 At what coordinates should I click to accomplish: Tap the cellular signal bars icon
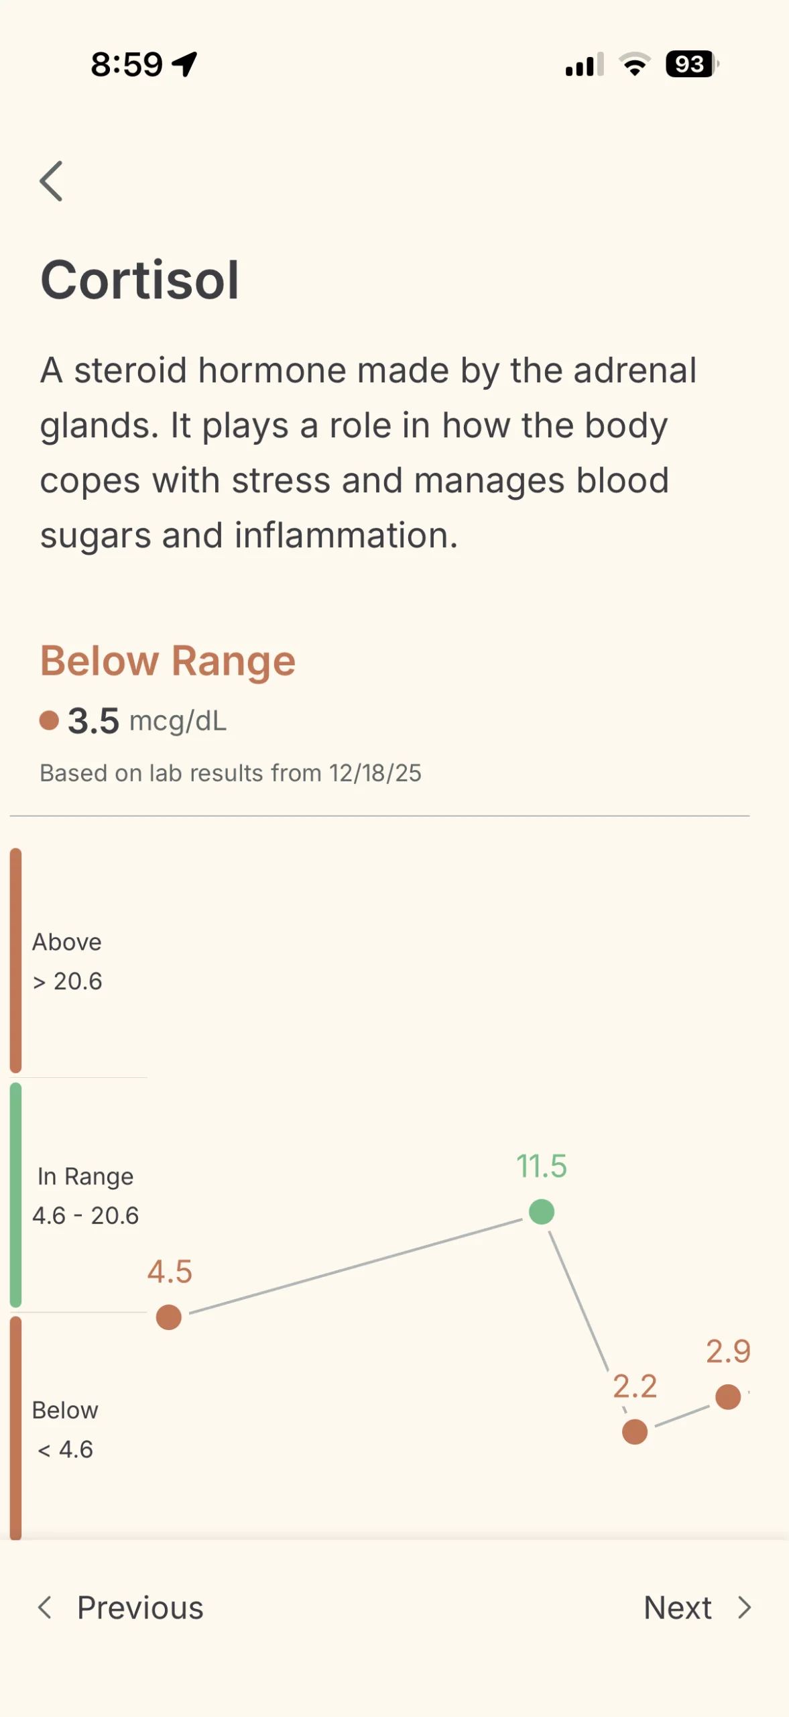tap(584, 64)
